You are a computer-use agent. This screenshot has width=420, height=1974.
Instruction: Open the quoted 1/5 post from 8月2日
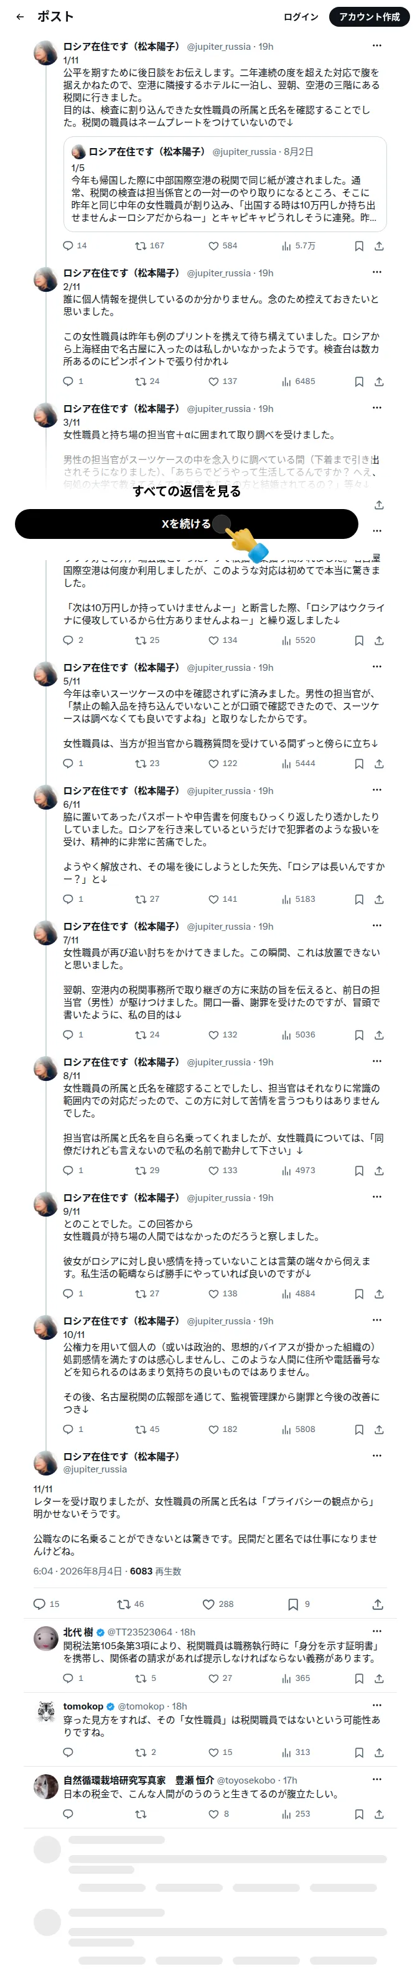tap(225, 184)
